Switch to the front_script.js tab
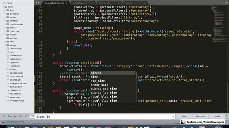The width and height of the screenshot is (229, 128). (x=105, y=3)
